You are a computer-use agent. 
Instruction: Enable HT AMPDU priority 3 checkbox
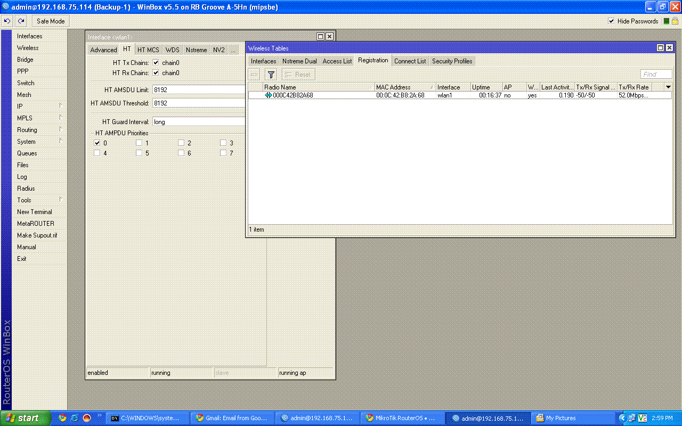pyautogui.click(x=223, y=143)
